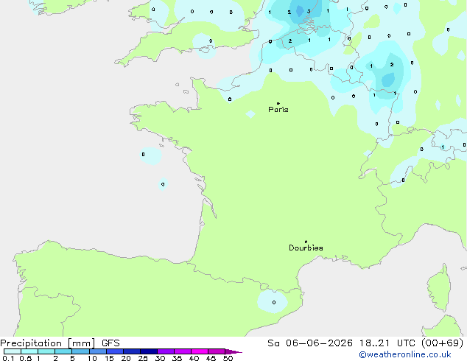The image size is (467, 361).
Task: Select the magenta legend swatch between 40 and 45
Action: [x=200, y=351]
